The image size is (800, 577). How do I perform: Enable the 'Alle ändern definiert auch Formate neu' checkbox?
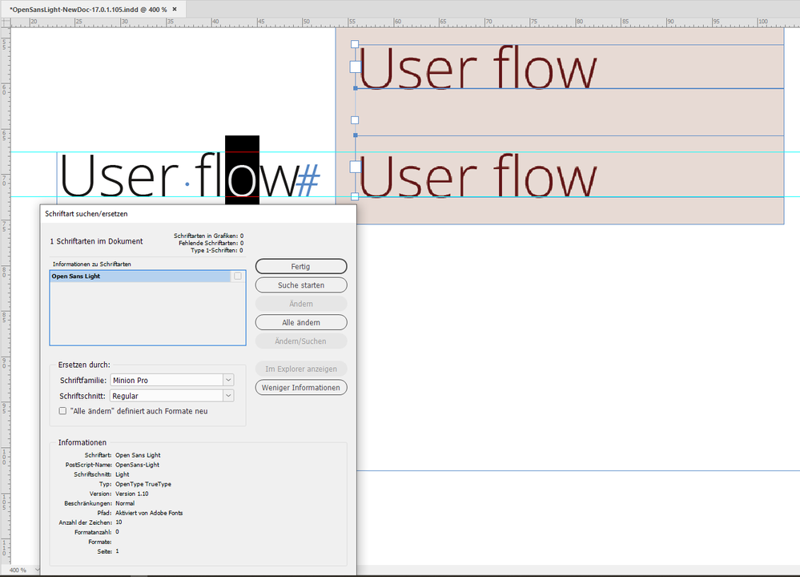pyautogui.click(x=62, y=411)
